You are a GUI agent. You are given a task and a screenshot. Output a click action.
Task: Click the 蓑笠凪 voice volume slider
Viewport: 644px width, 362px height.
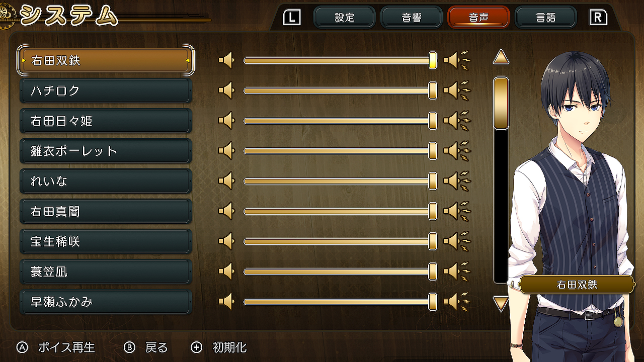340,272
